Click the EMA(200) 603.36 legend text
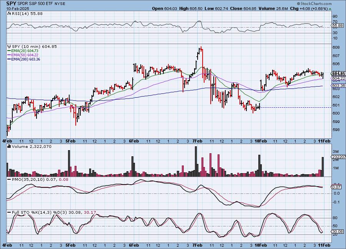Image resolution: width=346 pixels, height=249 pixels. [26, 59]
